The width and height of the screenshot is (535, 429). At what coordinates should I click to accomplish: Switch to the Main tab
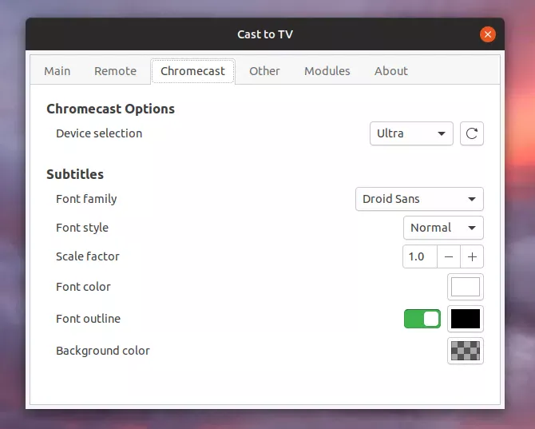click(x=57, y=71)
